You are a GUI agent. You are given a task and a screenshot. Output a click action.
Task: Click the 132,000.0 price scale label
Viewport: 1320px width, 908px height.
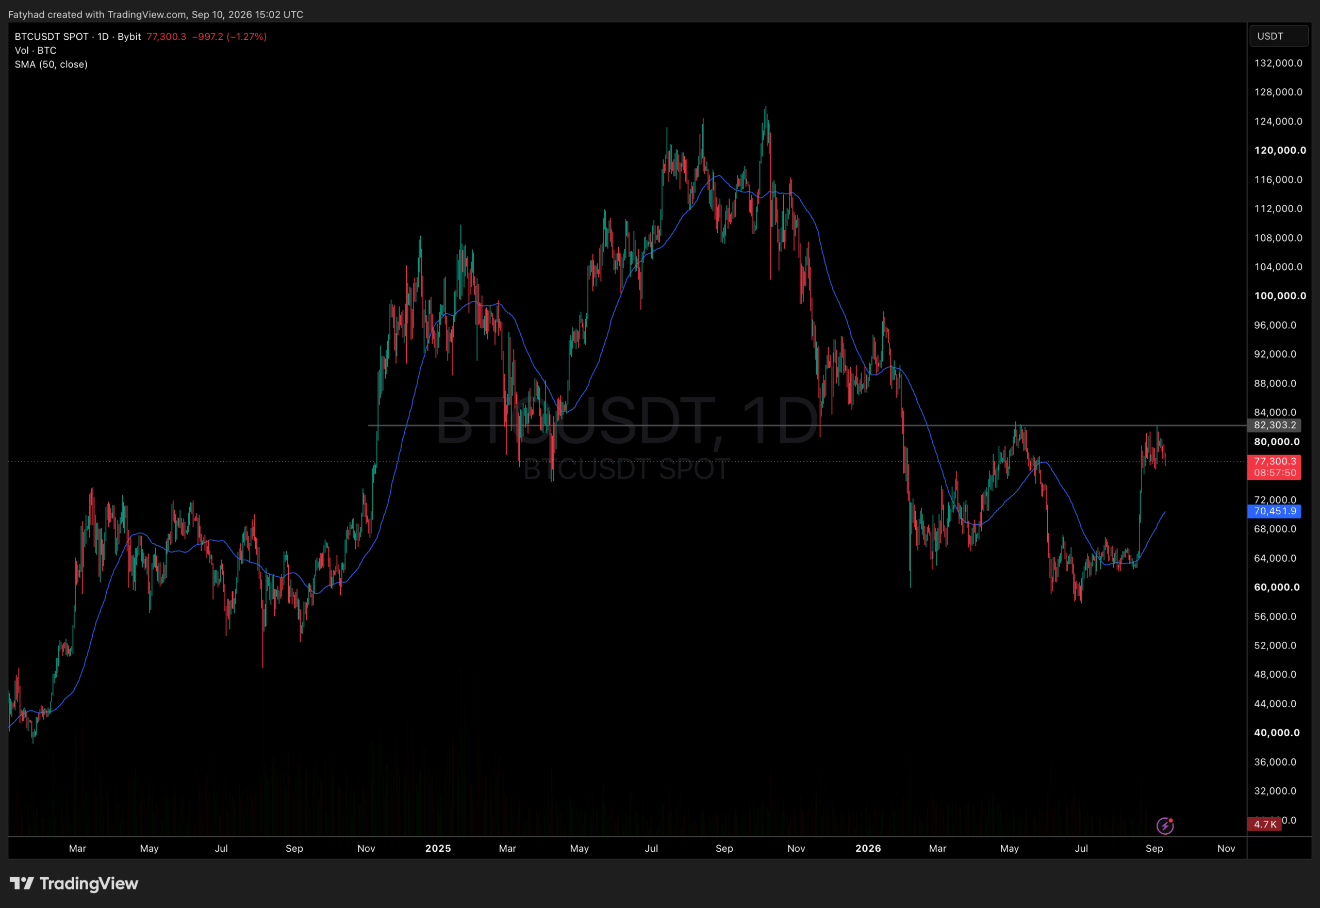coord(1279,63)
